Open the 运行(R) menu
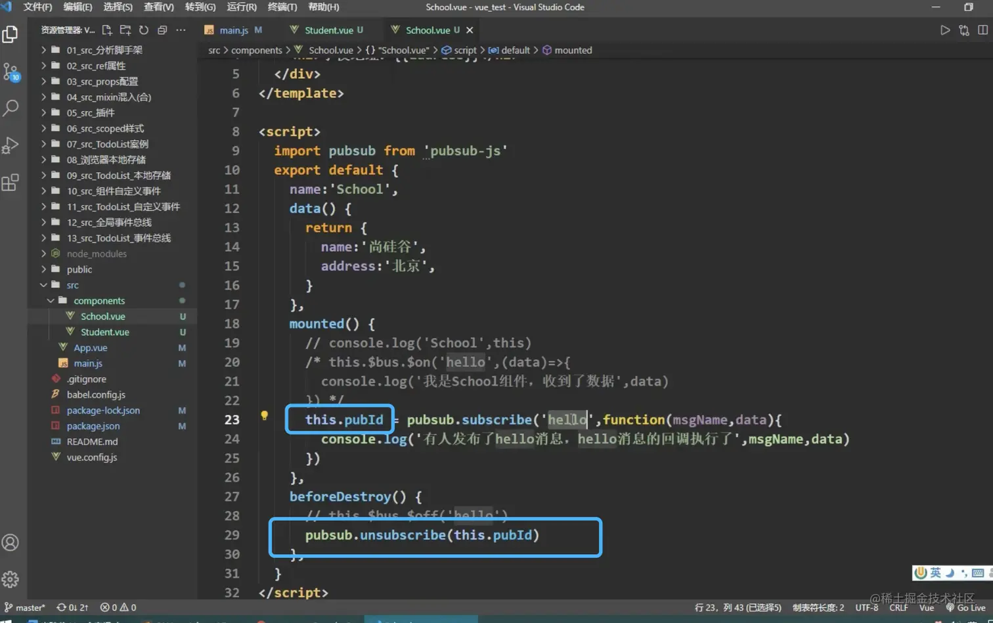Viewport: 993px width, 623px height. [242, 7]
